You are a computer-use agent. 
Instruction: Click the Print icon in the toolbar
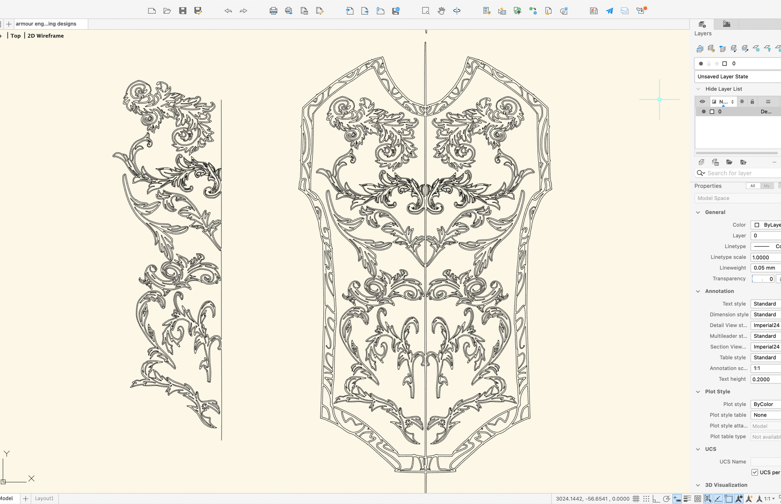coord(273,11)
